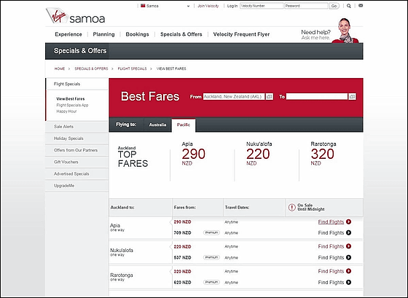Image resolution: width=408 pixels, height=298 pixels.
Task: Click the search magnifier icon in header
Action: (349, 6)
